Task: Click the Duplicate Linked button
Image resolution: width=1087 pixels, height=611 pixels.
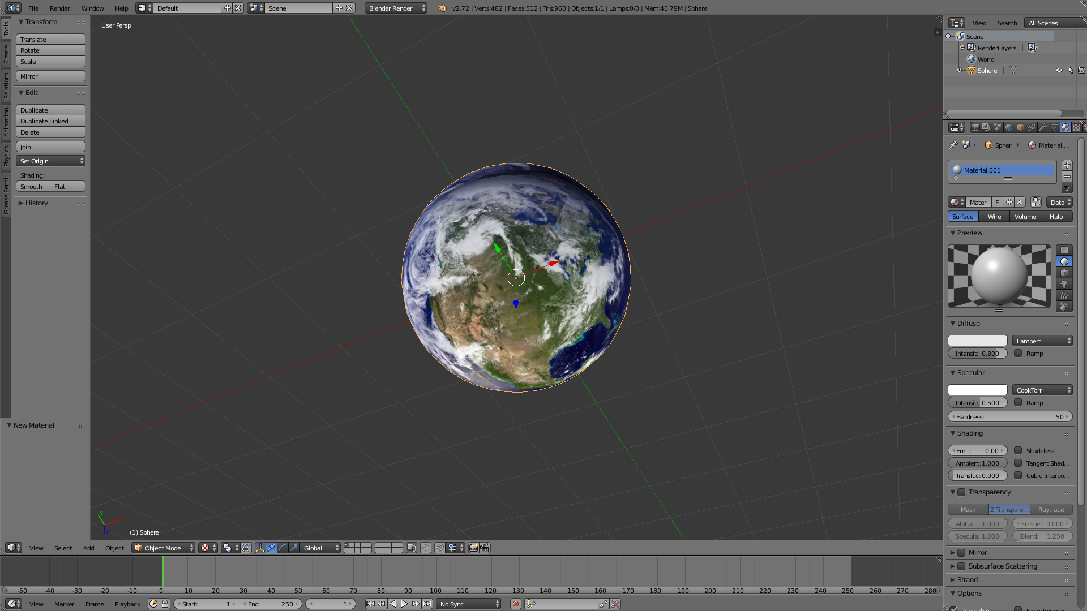Action: (x=50, y=121)
